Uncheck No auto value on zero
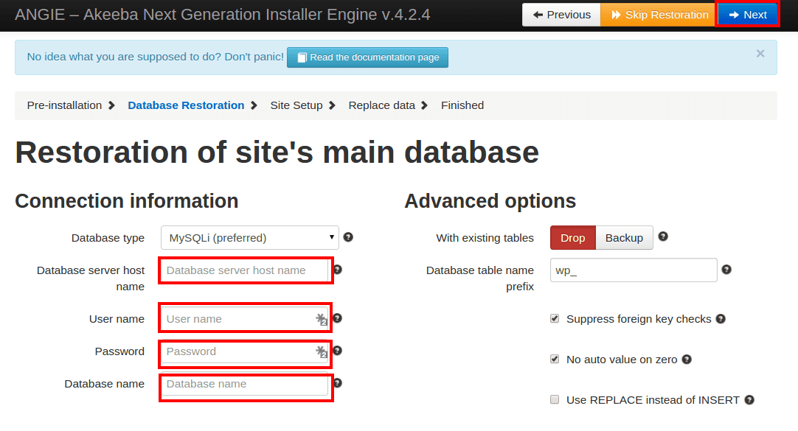This screenshot has height=431, width=798. click(555, 359)
